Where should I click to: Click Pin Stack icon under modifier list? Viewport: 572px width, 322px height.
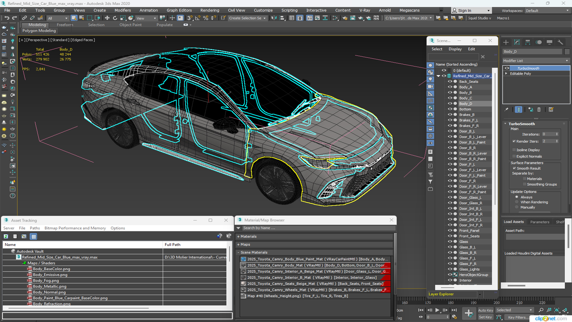coord(506,110)
